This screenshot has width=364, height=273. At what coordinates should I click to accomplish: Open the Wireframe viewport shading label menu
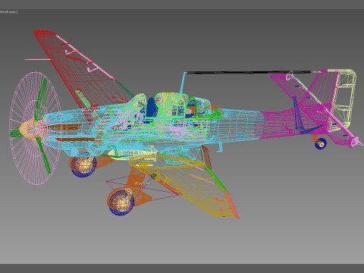[8, 11]
